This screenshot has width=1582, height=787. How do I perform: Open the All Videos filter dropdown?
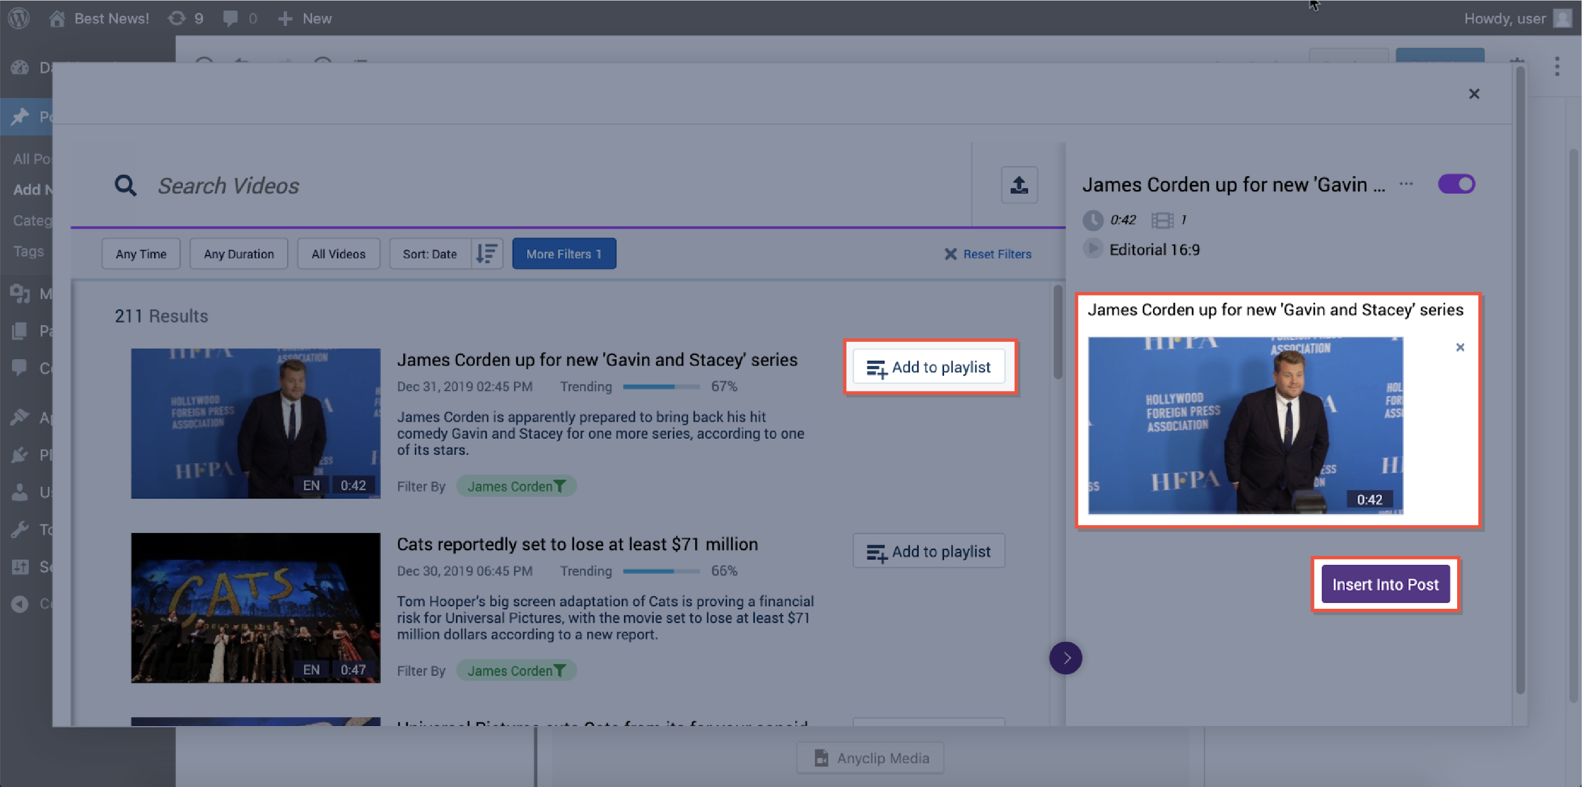[338, 253]
